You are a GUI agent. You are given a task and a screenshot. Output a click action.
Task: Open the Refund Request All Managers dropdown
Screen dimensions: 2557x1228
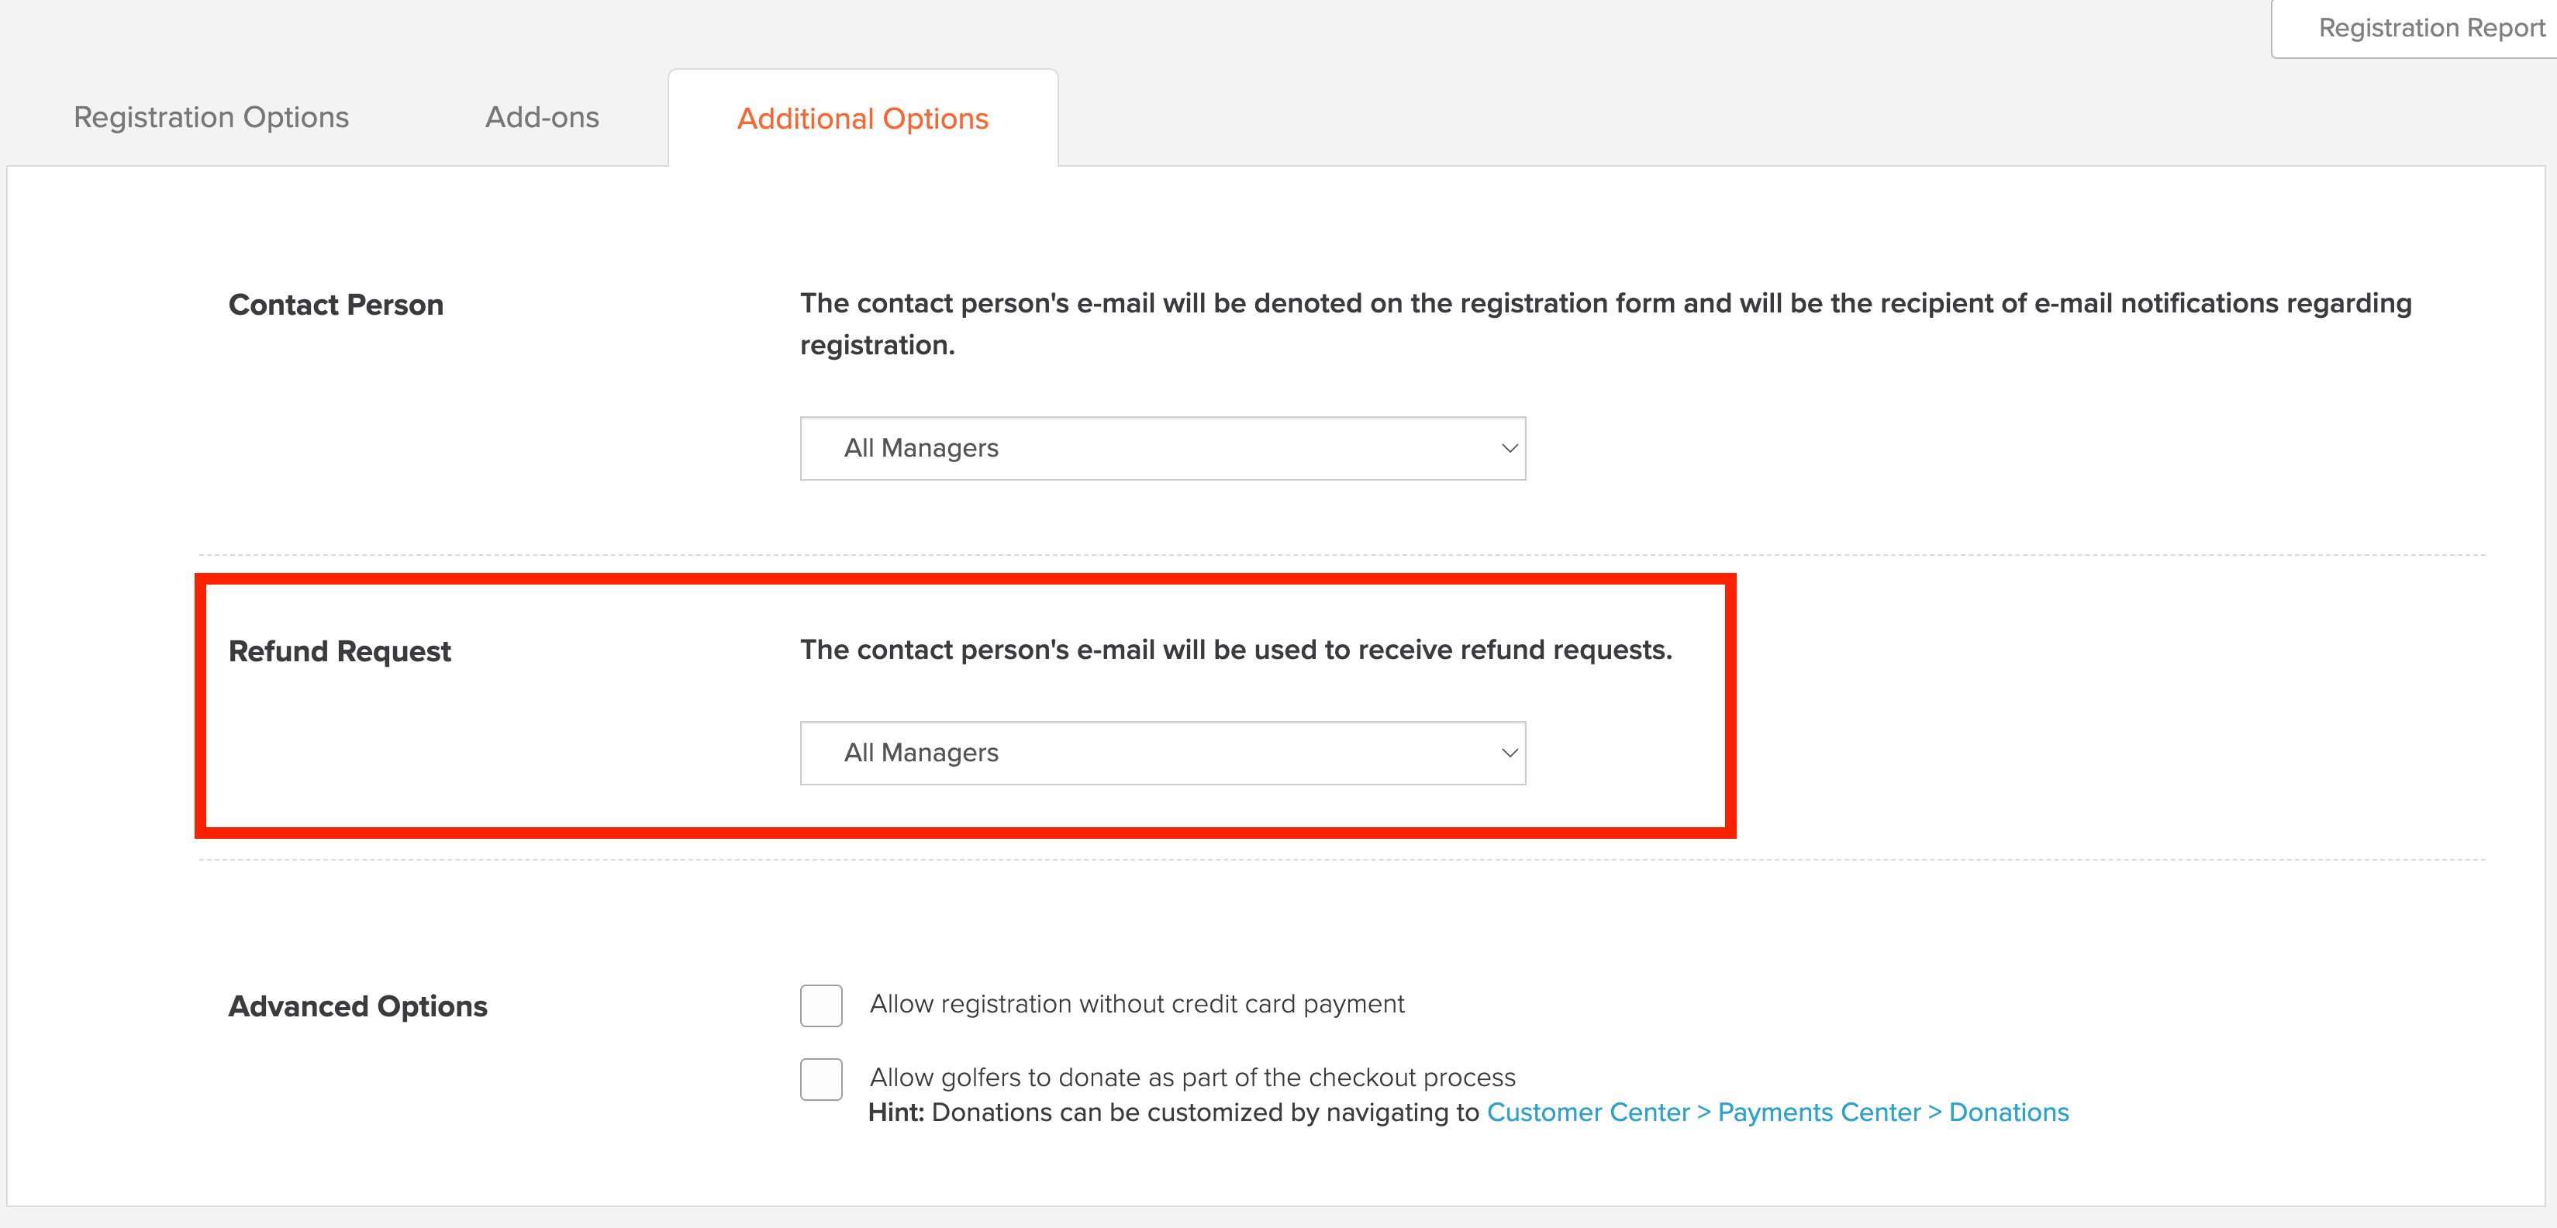[x=1162, y=753]
